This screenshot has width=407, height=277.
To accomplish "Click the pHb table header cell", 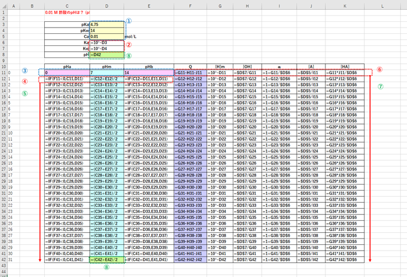I will [x=149, y=67].
